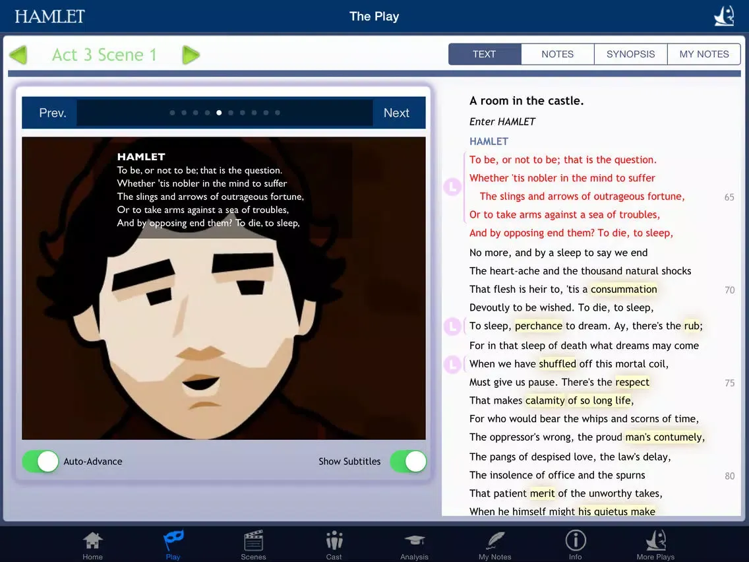Tap the highlighted phrase 'man's contumely'

coord(663,437)
